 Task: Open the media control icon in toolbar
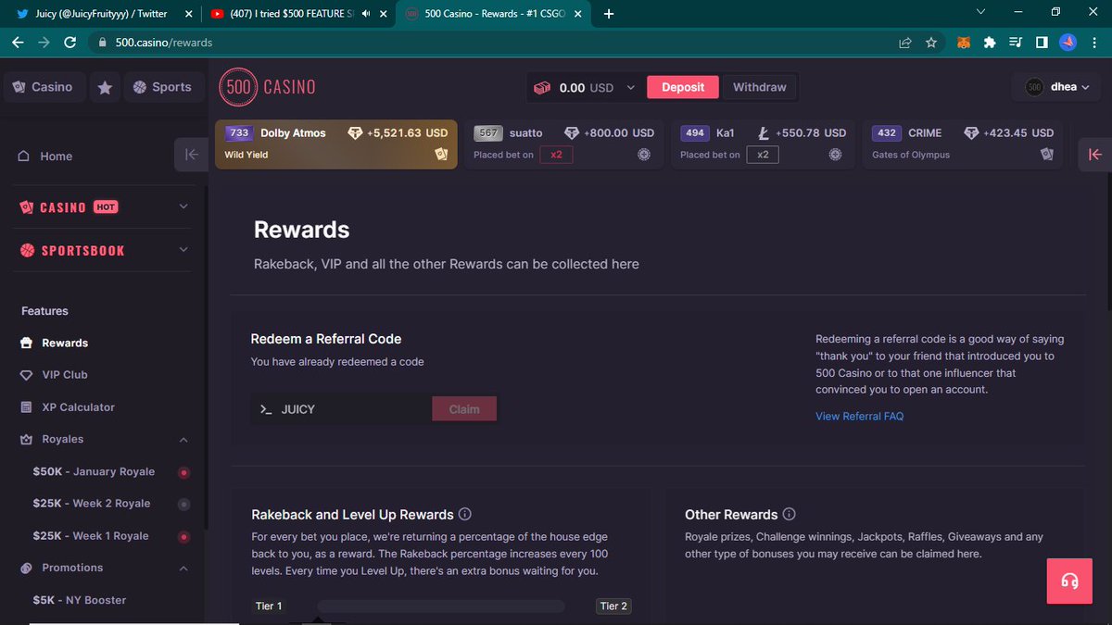(1016, 43)
